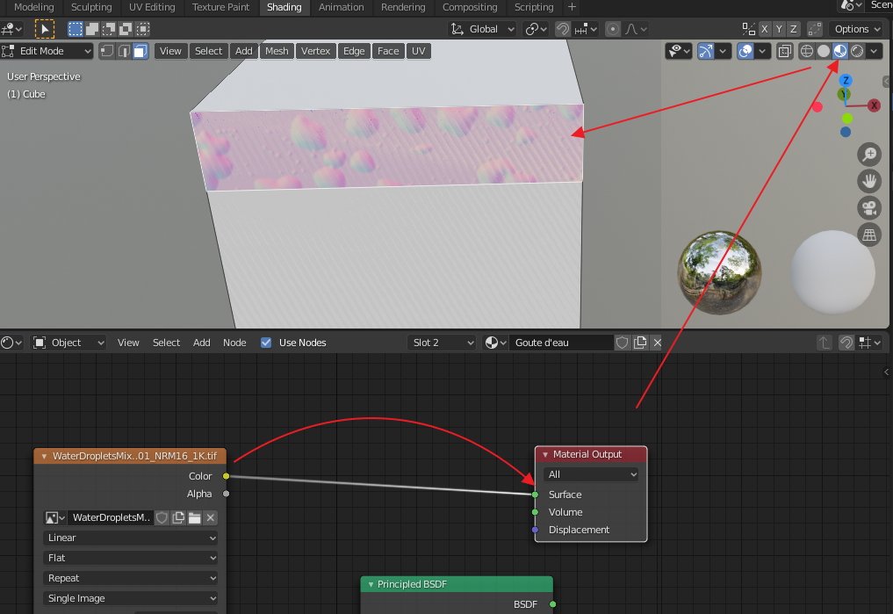Collapse the Material Output node
Screen dimensions: 893x614
[545, 454]
